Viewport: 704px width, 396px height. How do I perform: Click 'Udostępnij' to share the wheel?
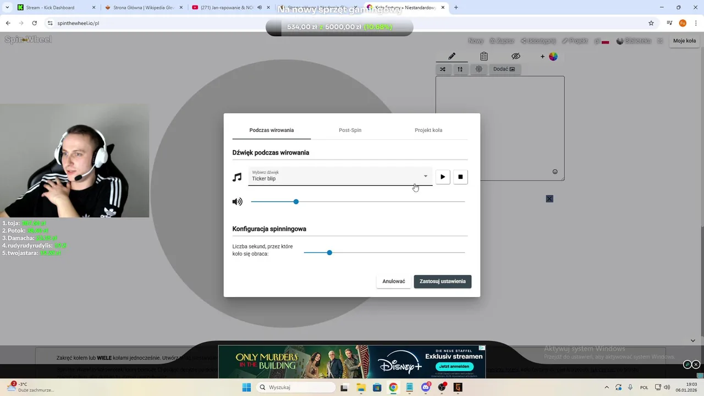(x=538, y=41)
